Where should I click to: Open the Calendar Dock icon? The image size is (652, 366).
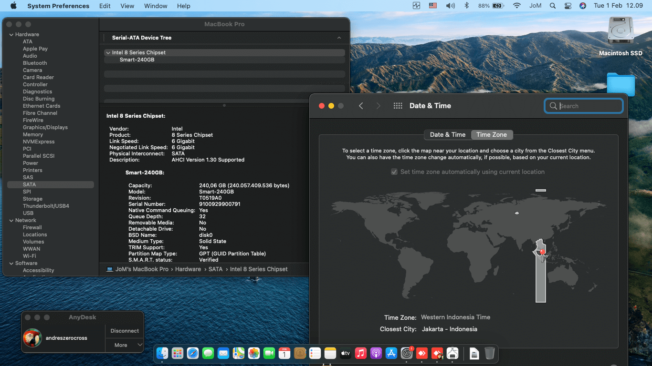pyautogui.click(x=284, y=353)
